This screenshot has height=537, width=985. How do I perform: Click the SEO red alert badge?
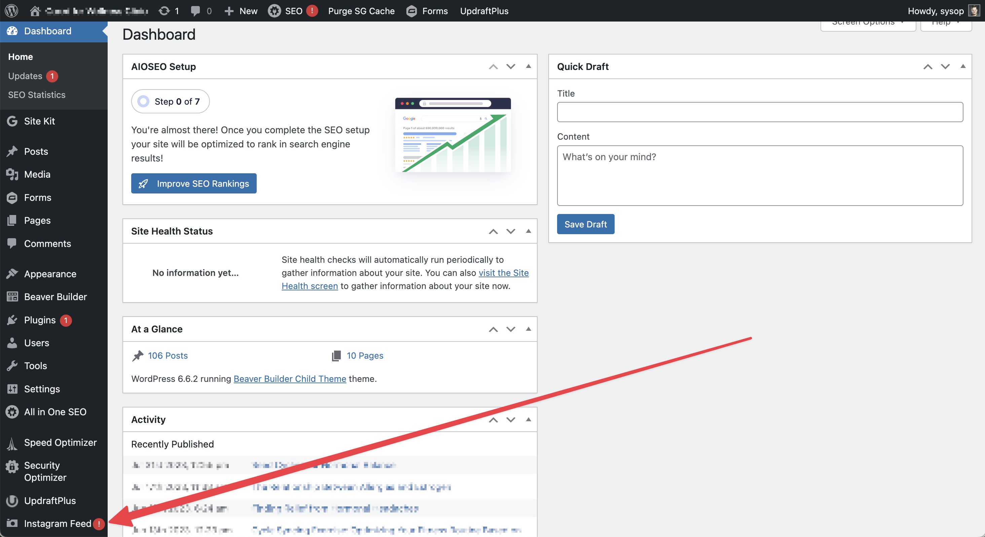[312, 11]
